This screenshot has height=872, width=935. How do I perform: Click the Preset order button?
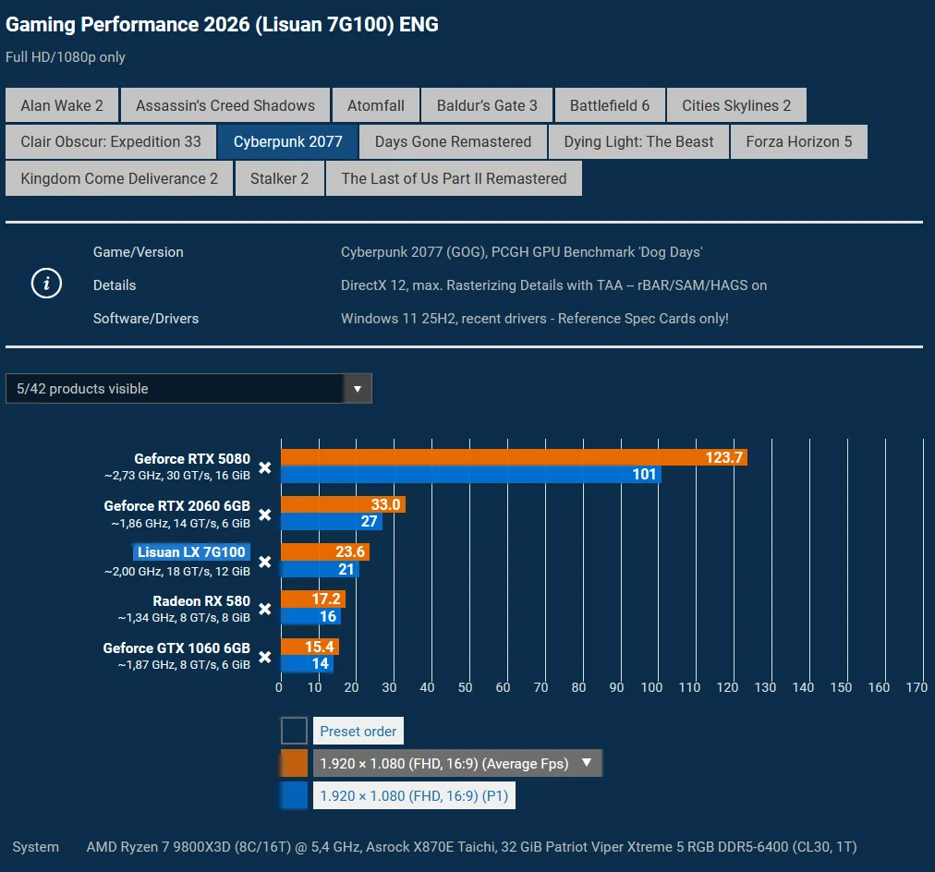(358, 732)
